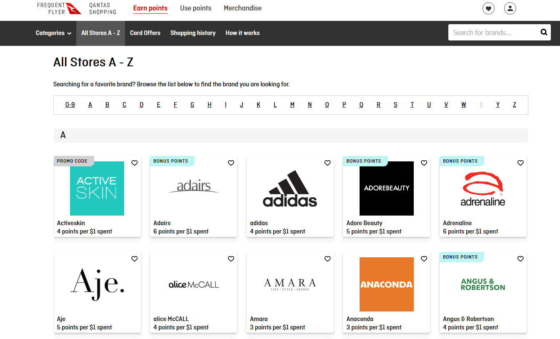Screen dimensions: 560x339
Task: Toggle the Adore Beauty heart icon
Action: tap(424, 163)
